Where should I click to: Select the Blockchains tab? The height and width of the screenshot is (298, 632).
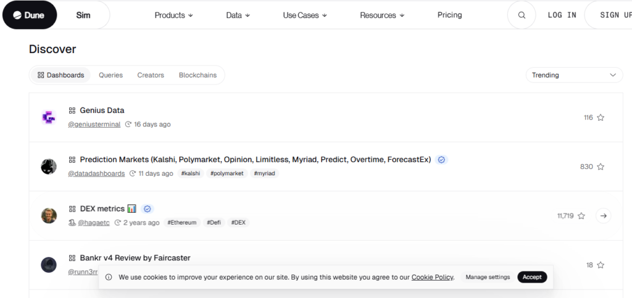(197, 75)
